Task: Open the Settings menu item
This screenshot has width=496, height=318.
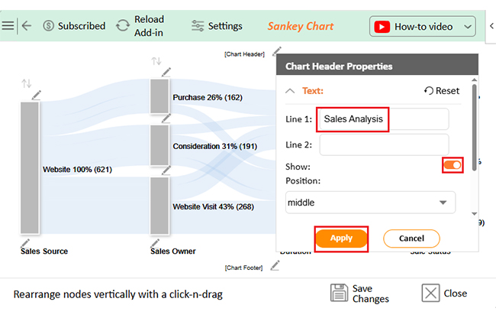Action: pyautogui.click(x=217, y=26)
